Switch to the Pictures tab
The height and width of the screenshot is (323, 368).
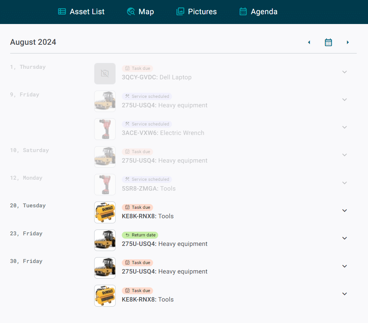196,11
